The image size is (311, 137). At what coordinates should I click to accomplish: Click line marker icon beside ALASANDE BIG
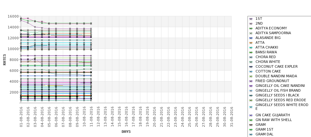tap(251, 38)
